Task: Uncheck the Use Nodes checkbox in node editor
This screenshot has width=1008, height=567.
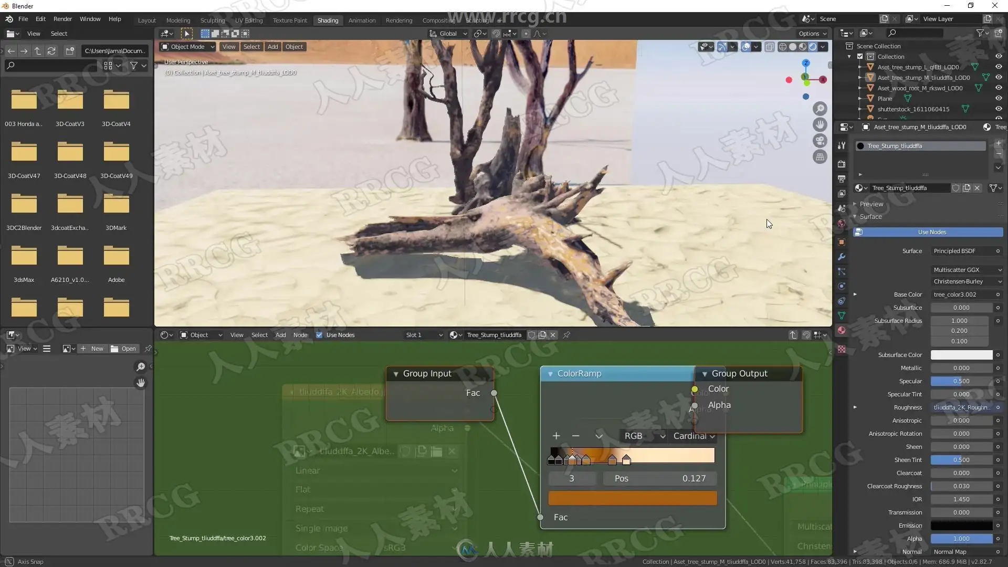Action: point(319,335)
